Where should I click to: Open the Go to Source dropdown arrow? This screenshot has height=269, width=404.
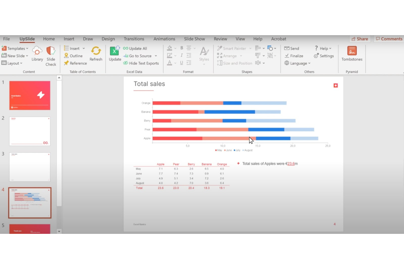point(156,56)
